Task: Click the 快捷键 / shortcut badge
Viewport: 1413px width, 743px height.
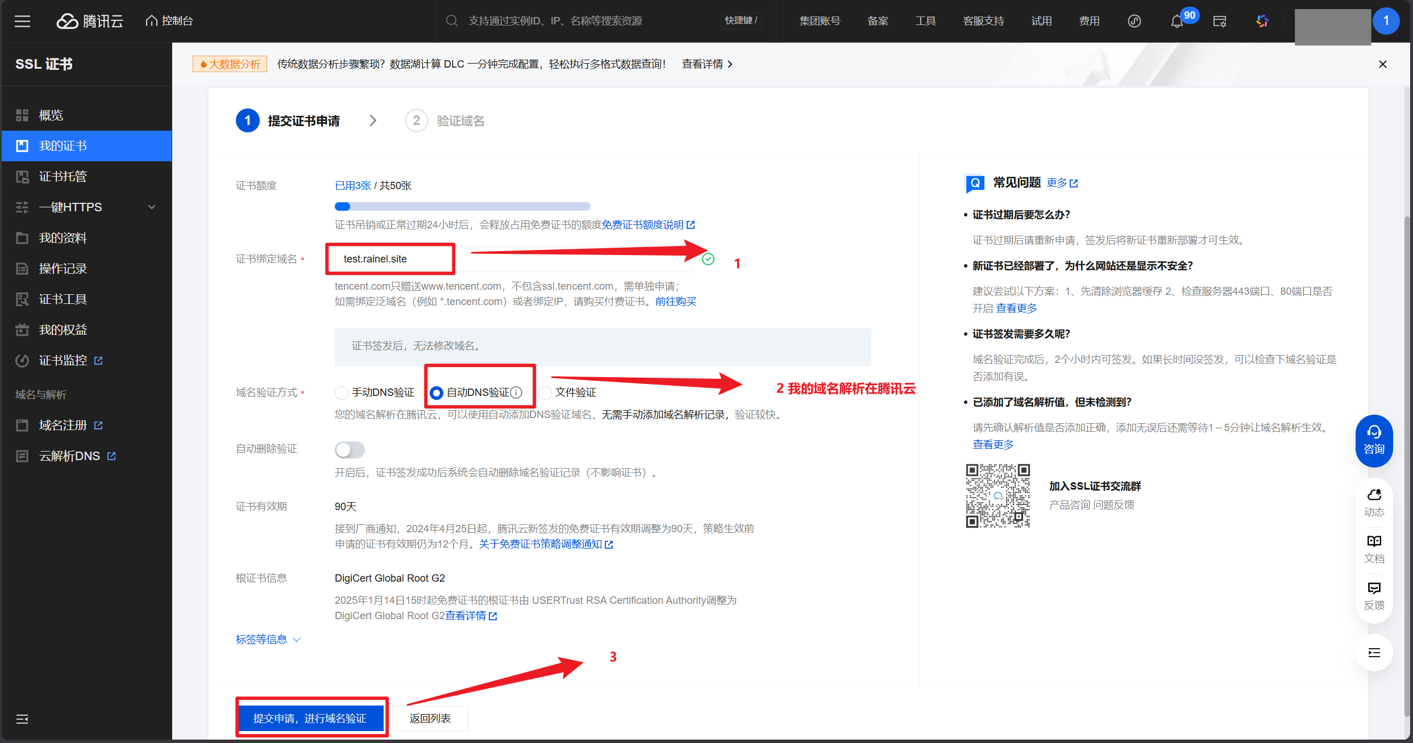Action: click(742, 21)
